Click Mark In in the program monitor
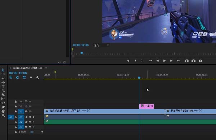Viewport: 216px width, 140px height. coord(136,61)
